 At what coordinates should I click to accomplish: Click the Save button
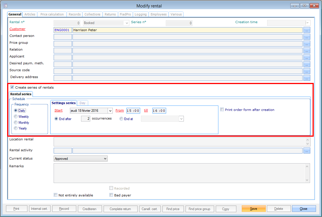click(x=253, y=209)
